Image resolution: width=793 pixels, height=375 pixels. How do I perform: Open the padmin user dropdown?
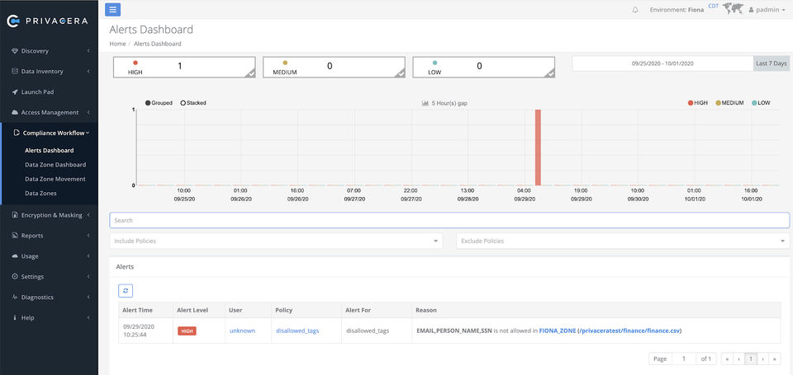coord(766,10)
